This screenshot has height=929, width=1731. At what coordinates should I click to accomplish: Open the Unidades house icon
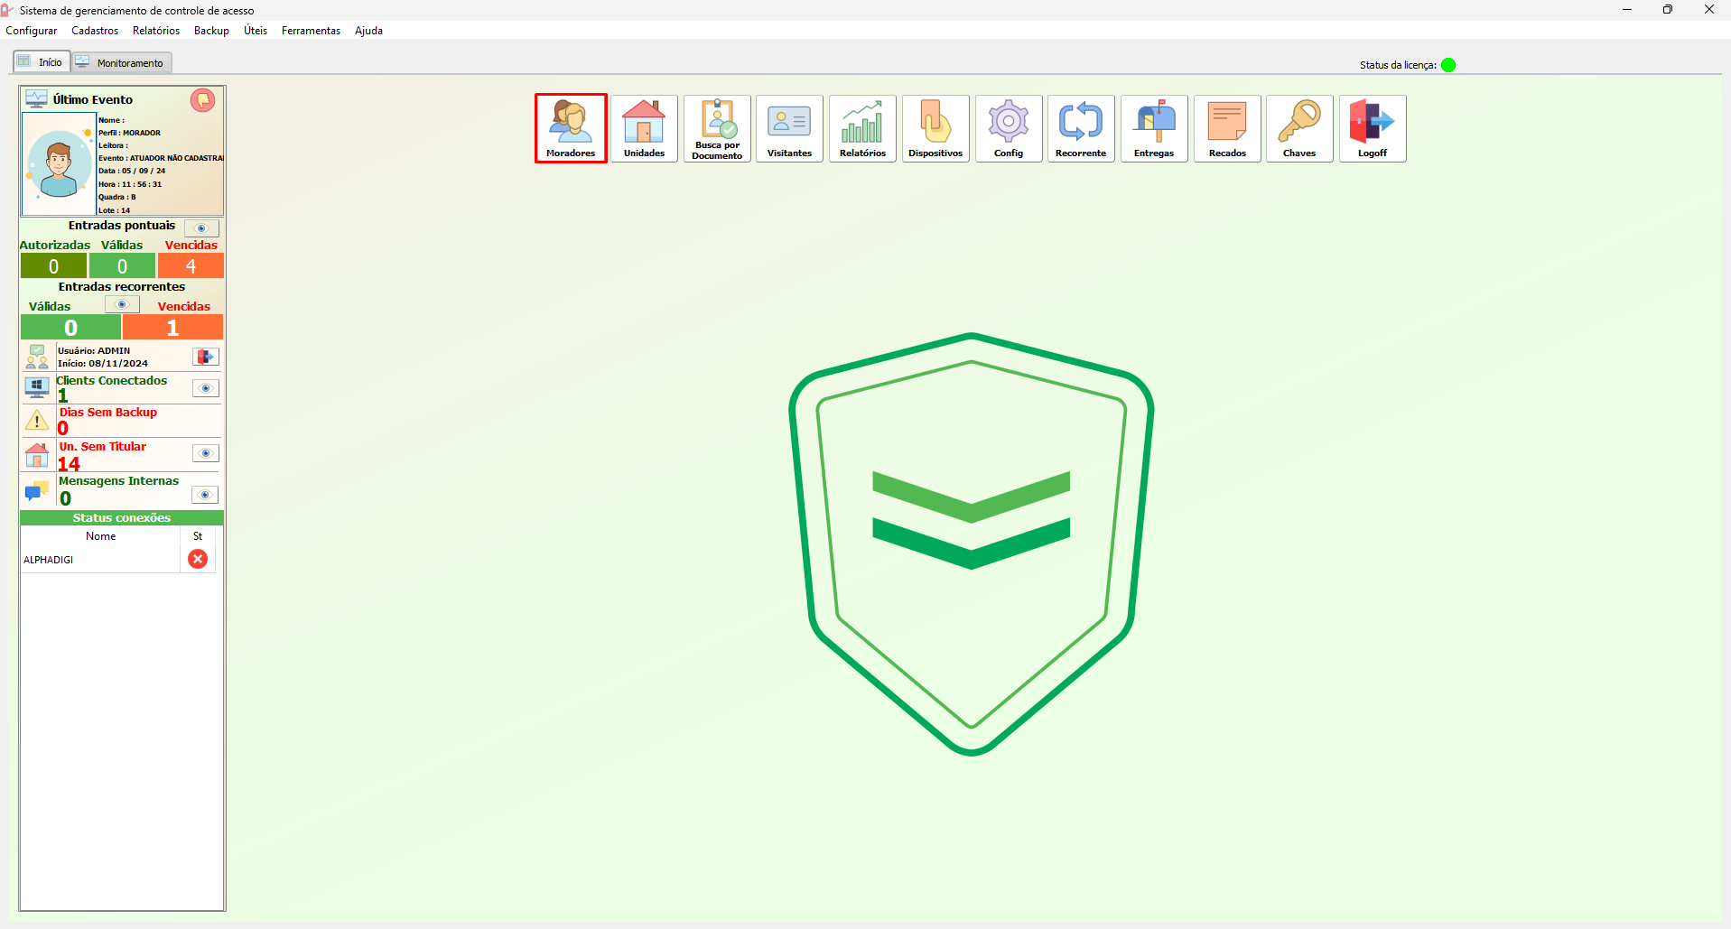click(644, 128)
